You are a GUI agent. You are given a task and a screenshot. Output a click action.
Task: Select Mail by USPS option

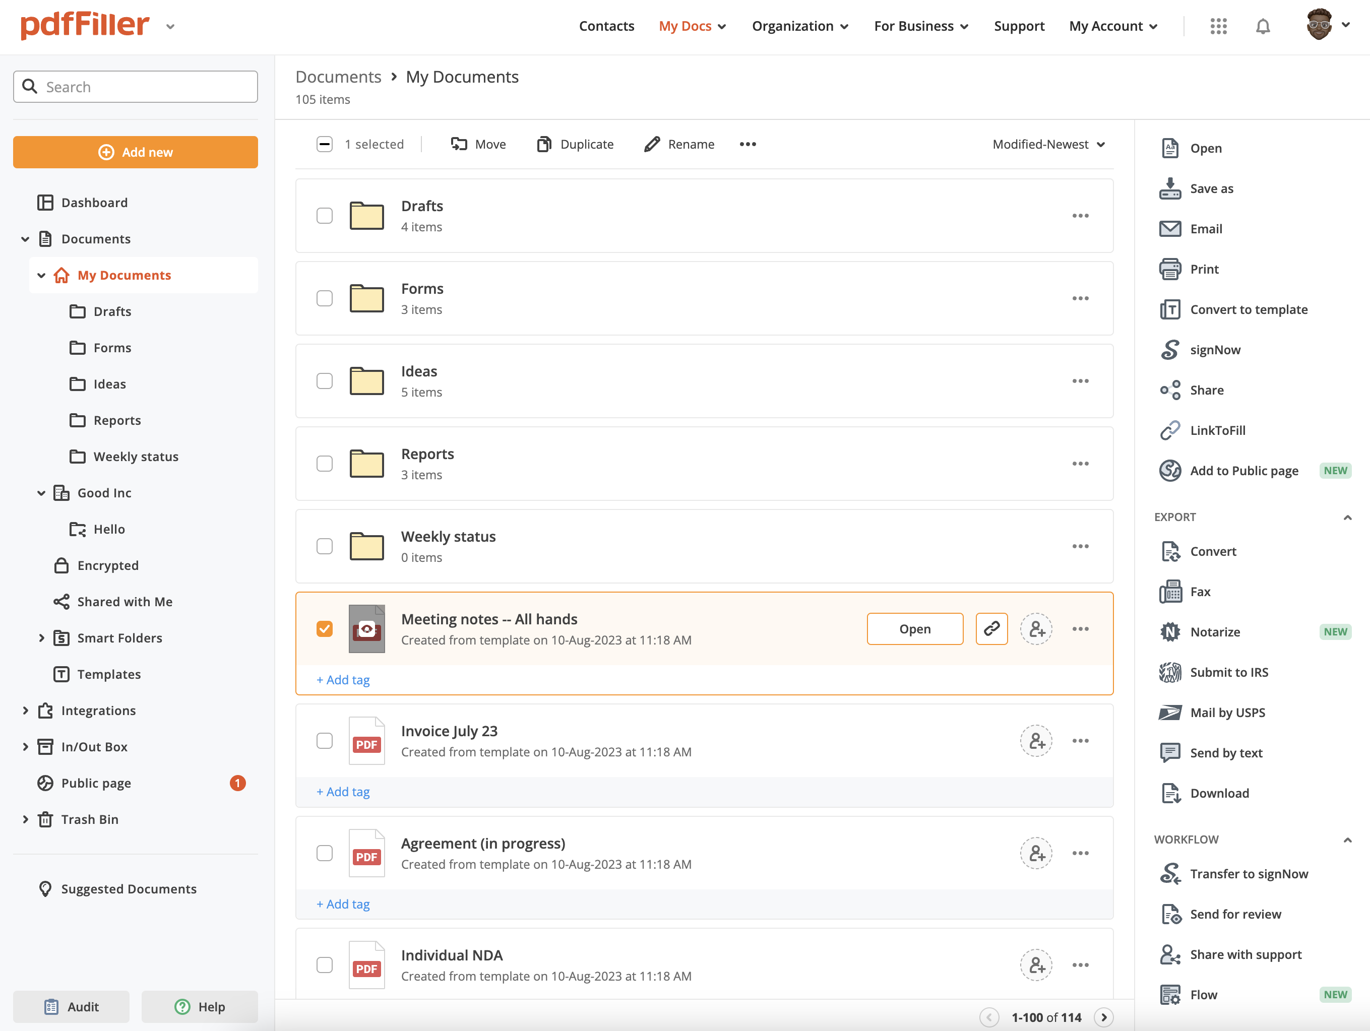pyautogui.click(x=1226, y=712)
